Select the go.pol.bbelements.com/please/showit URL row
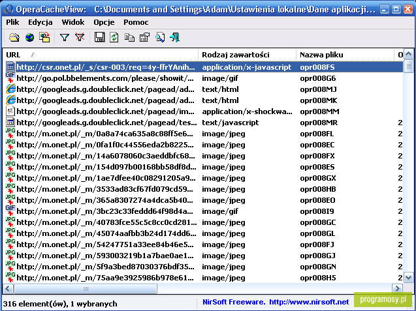 pos(105,78)
